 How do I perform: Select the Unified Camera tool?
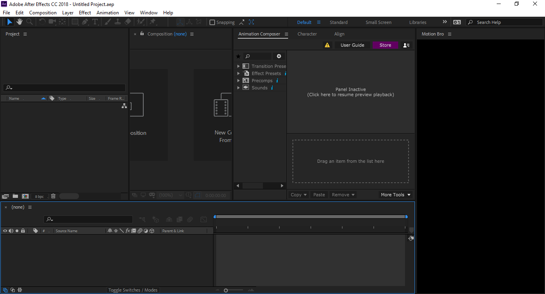coord(52,22)
